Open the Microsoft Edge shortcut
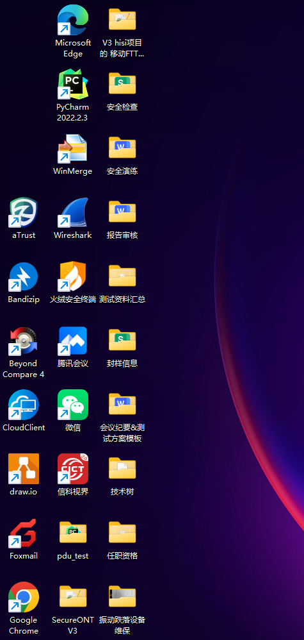Viewport: 304px width, 640px height. click(x=73, y=20)
